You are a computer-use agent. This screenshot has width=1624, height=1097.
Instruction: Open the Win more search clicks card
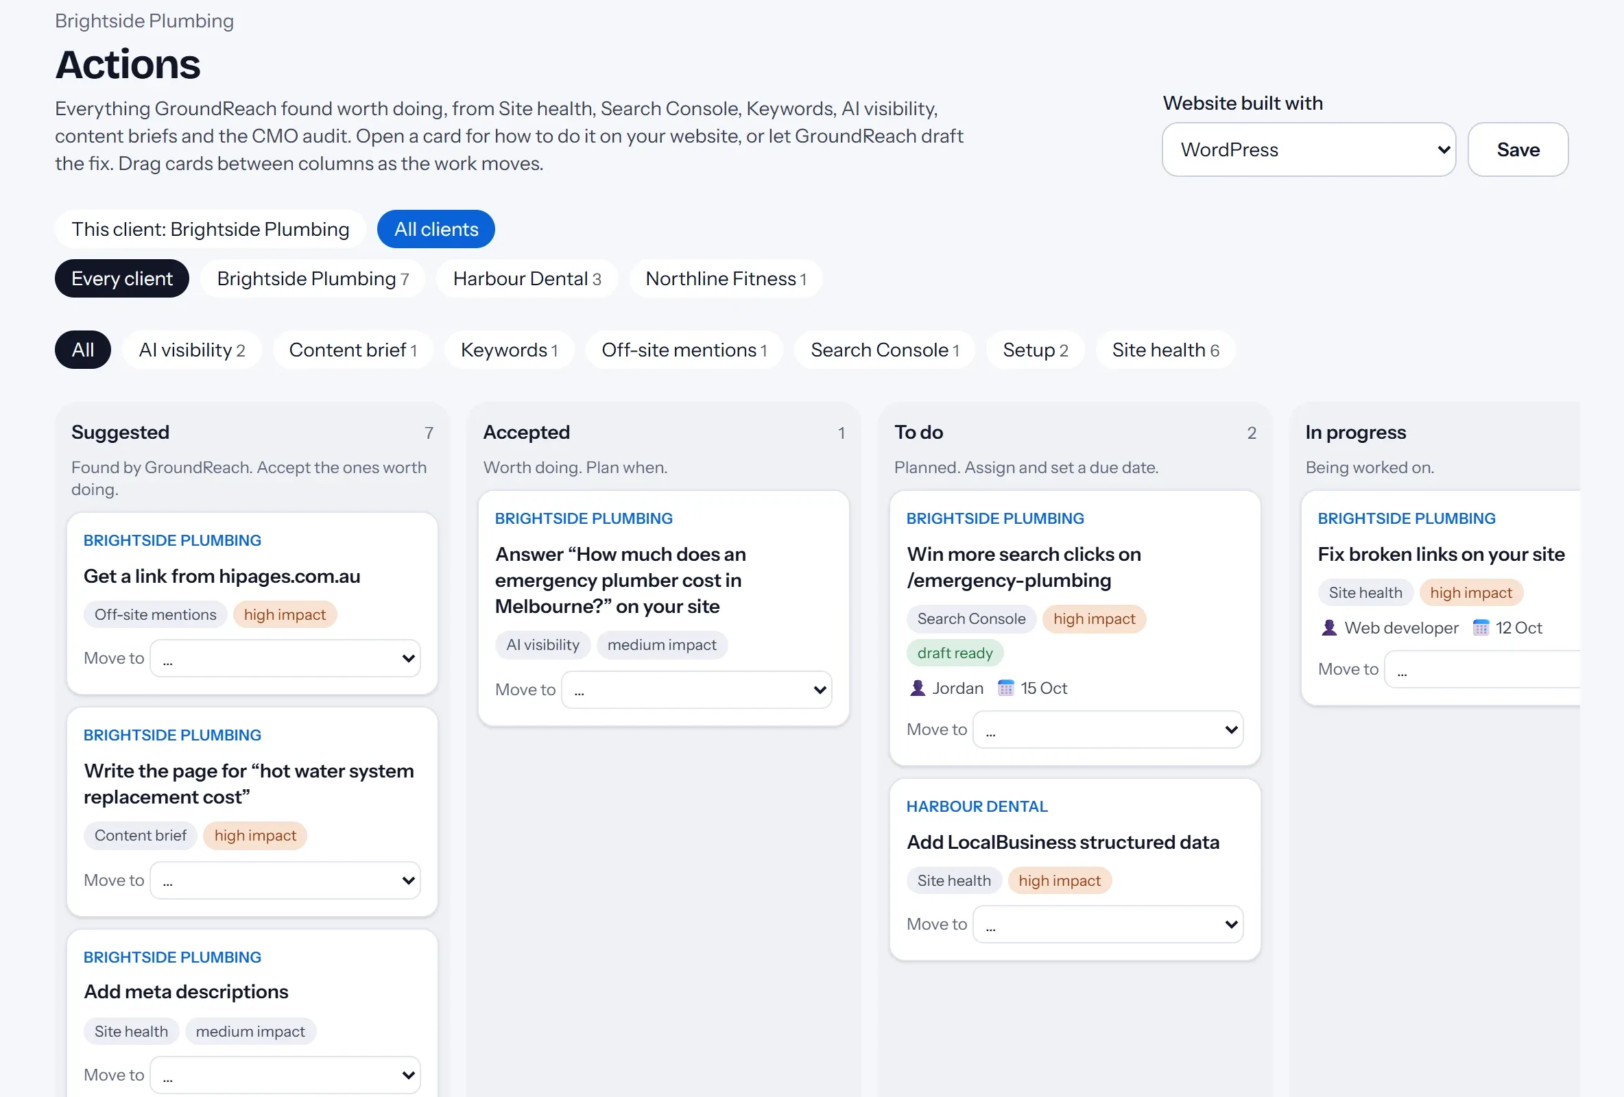click(1024, 568)
